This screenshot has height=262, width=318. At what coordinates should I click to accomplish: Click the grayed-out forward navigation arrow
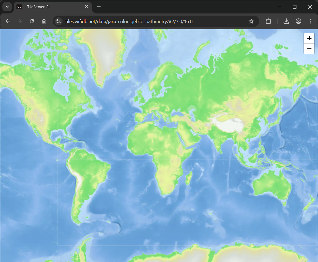click(20, 21)
